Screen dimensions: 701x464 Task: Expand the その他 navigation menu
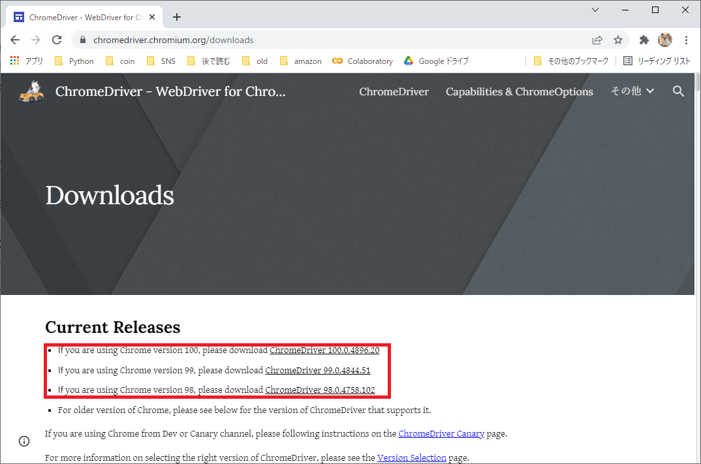(632, 91)
